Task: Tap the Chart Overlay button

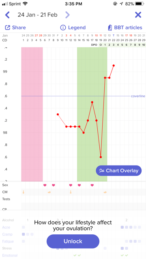Action: point(119,170)
